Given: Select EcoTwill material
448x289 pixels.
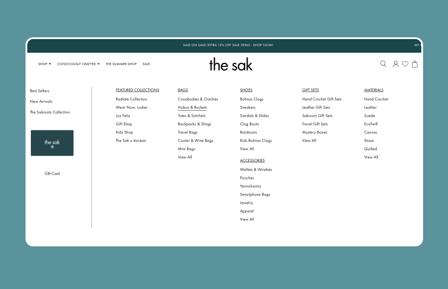Looking at the screenshot, I should click(371, 124).
